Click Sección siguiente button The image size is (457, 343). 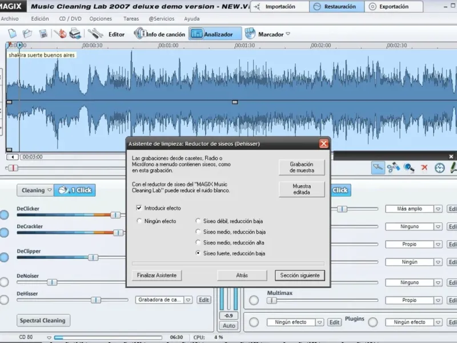(x=300, y=276)
